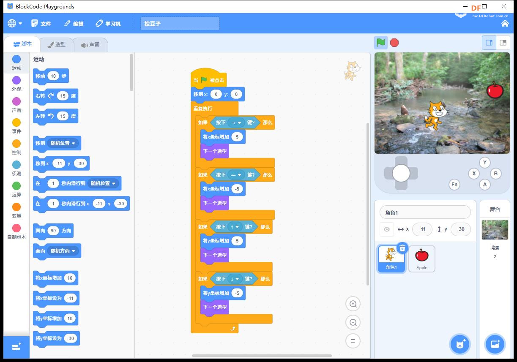This screenshot has height=362, width=517.
Task: Click the 当绿旗被点击 hat block
Action: [x=208, y=78]
